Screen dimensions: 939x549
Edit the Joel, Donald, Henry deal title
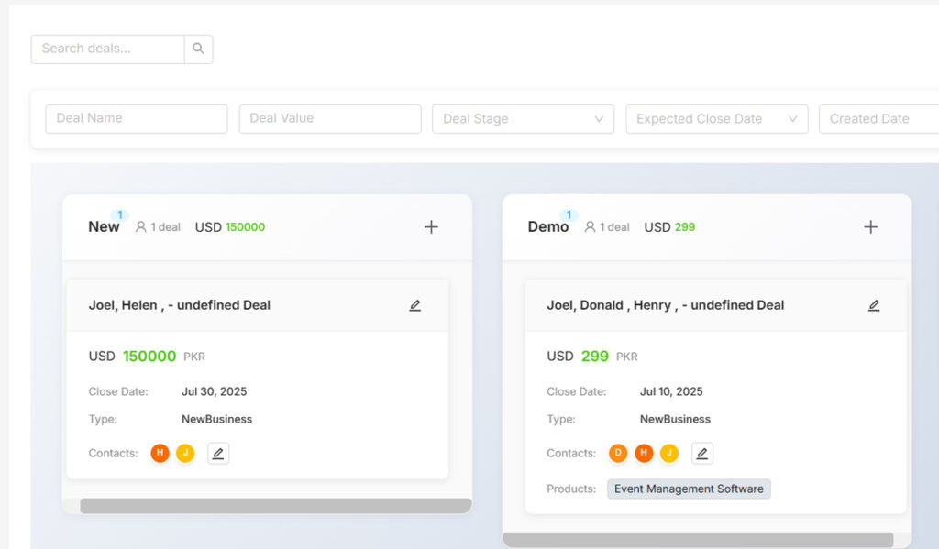[x=874, y=306]
